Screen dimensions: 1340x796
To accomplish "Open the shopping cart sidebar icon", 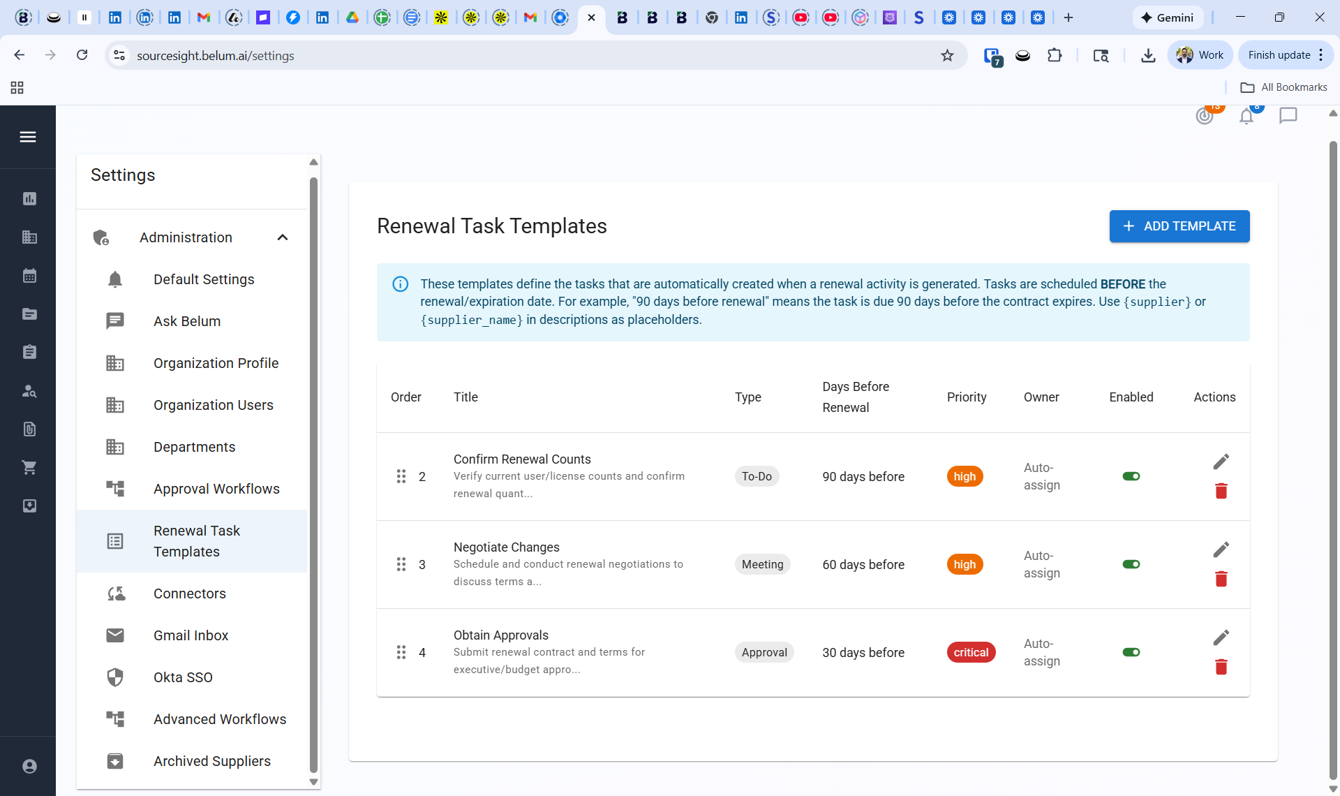I will tap(29, 467).
